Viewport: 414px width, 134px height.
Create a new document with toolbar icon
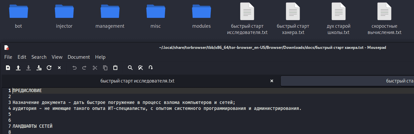(8, 68)
